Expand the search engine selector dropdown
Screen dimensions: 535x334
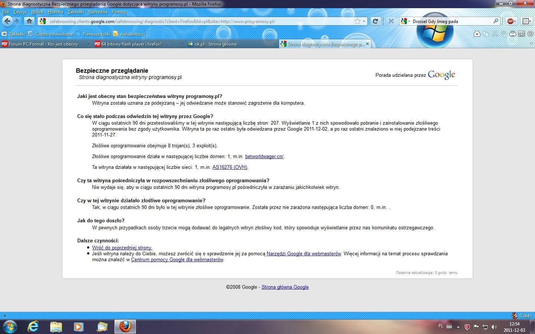[409, 21]
